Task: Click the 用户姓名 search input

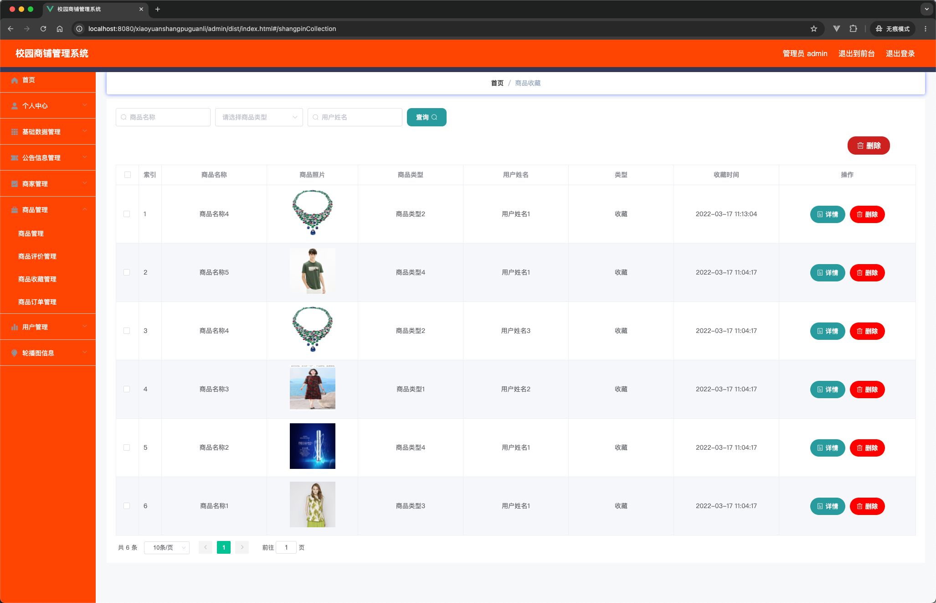Action: (x=355, y=117)
